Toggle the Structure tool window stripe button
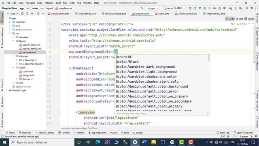259x146 pixels. [2, 85]
